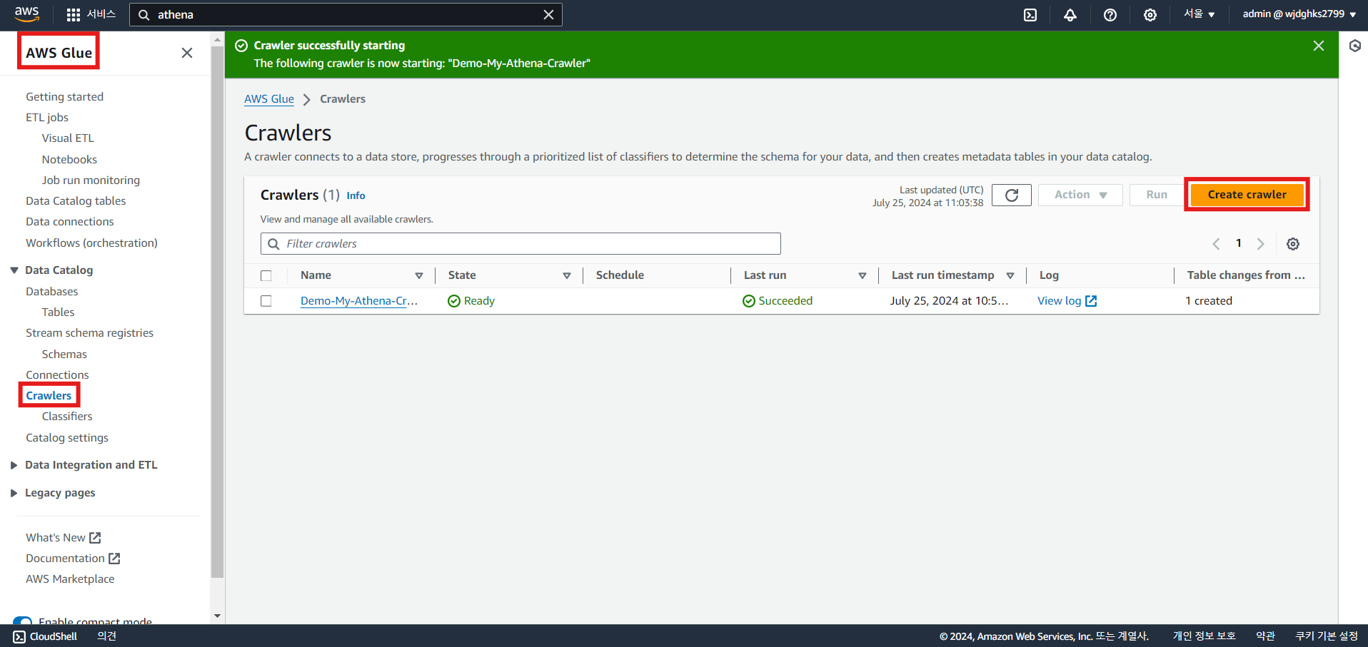Click into Filter crawlers search field
The height and width of the screenshot is (647, 1368).
[x=520, y=244]
